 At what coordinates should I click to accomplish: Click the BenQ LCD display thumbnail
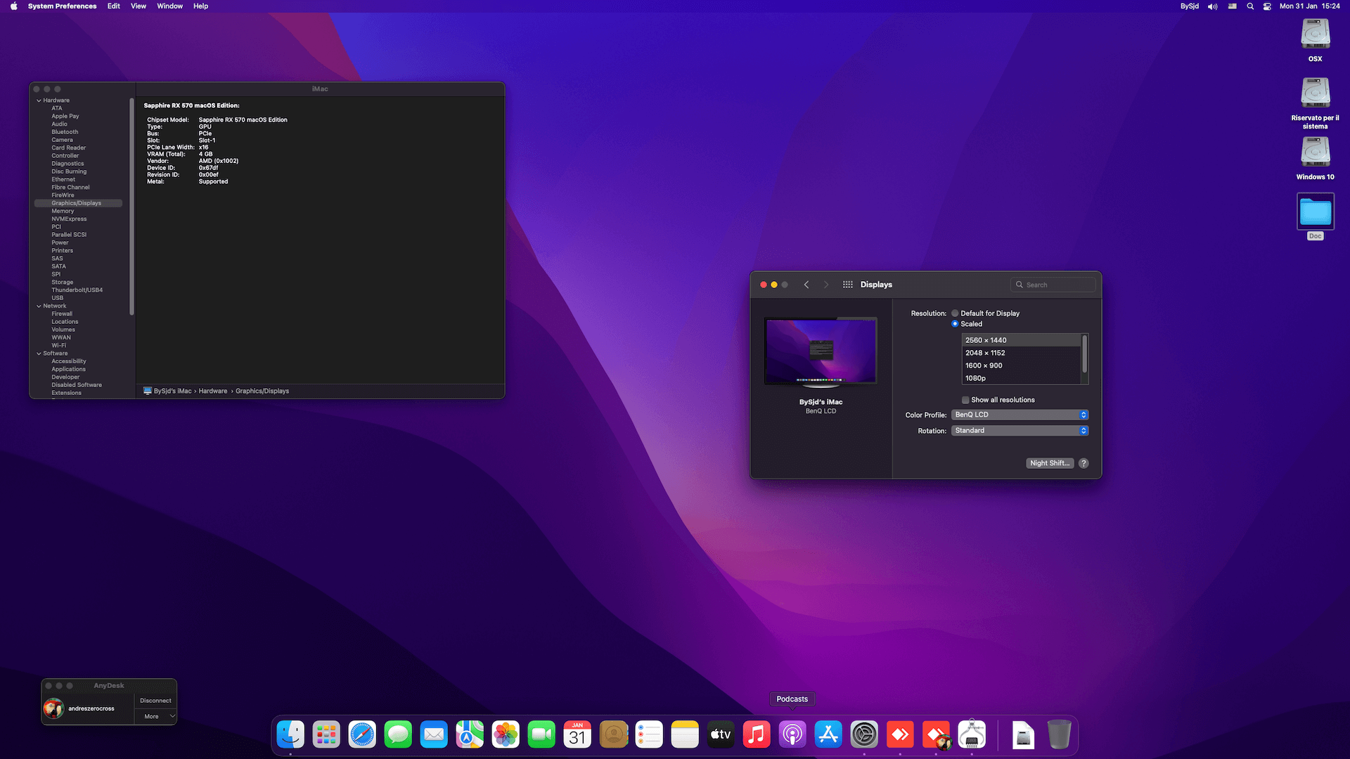[821, 352]
